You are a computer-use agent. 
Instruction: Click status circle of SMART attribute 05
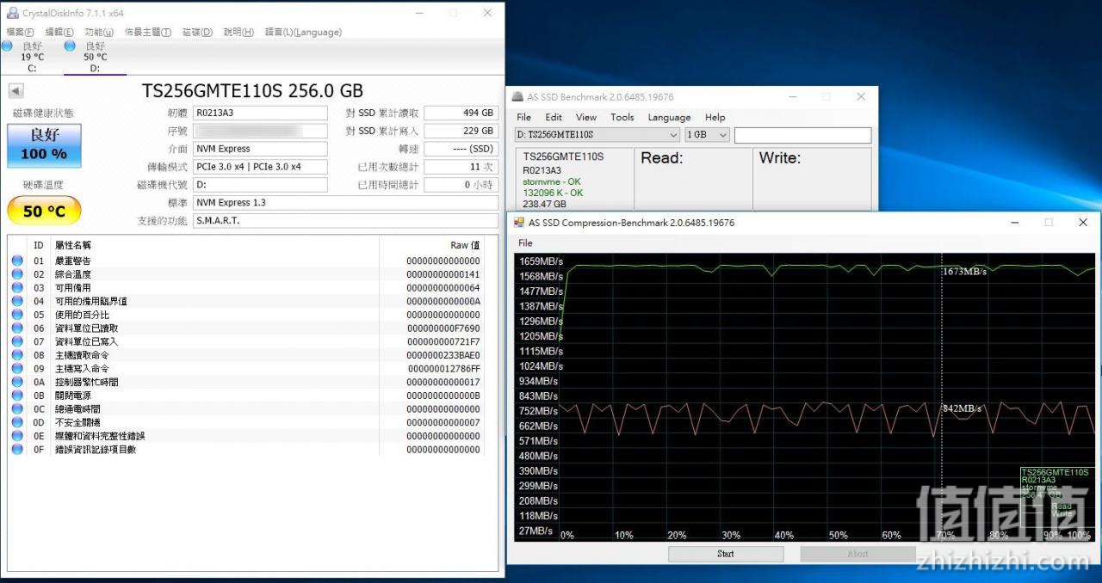[x=17, y=315]
